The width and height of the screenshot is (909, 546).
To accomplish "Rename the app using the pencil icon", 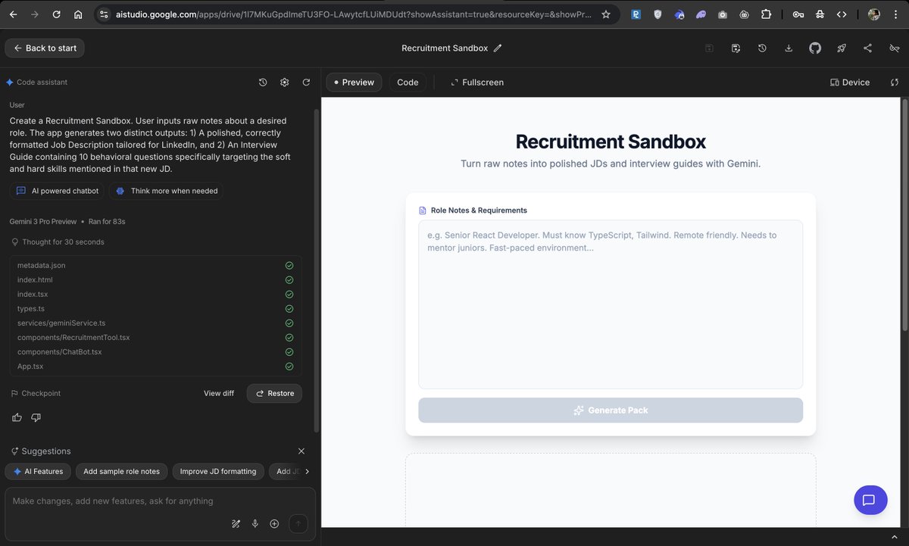I will (498, 48).
